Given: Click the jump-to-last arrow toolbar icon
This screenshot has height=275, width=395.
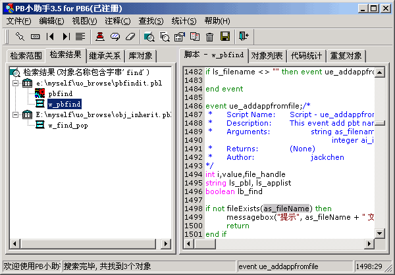Looking at the screenshot, I should [66, 36].
